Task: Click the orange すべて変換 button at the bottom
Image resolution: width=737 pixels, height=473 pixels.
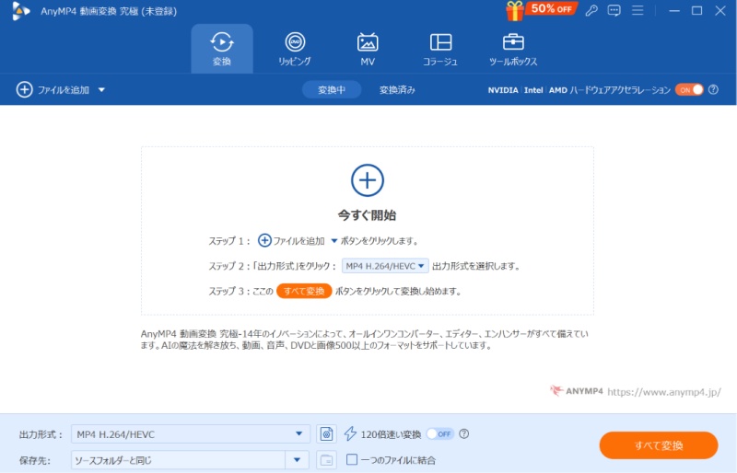Action: 659,445
